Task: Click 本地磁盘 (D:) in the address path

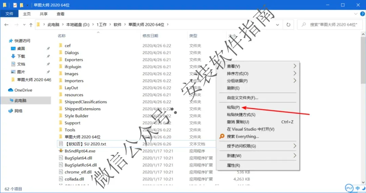Action: pyautogui.click(x=78, y=24)
